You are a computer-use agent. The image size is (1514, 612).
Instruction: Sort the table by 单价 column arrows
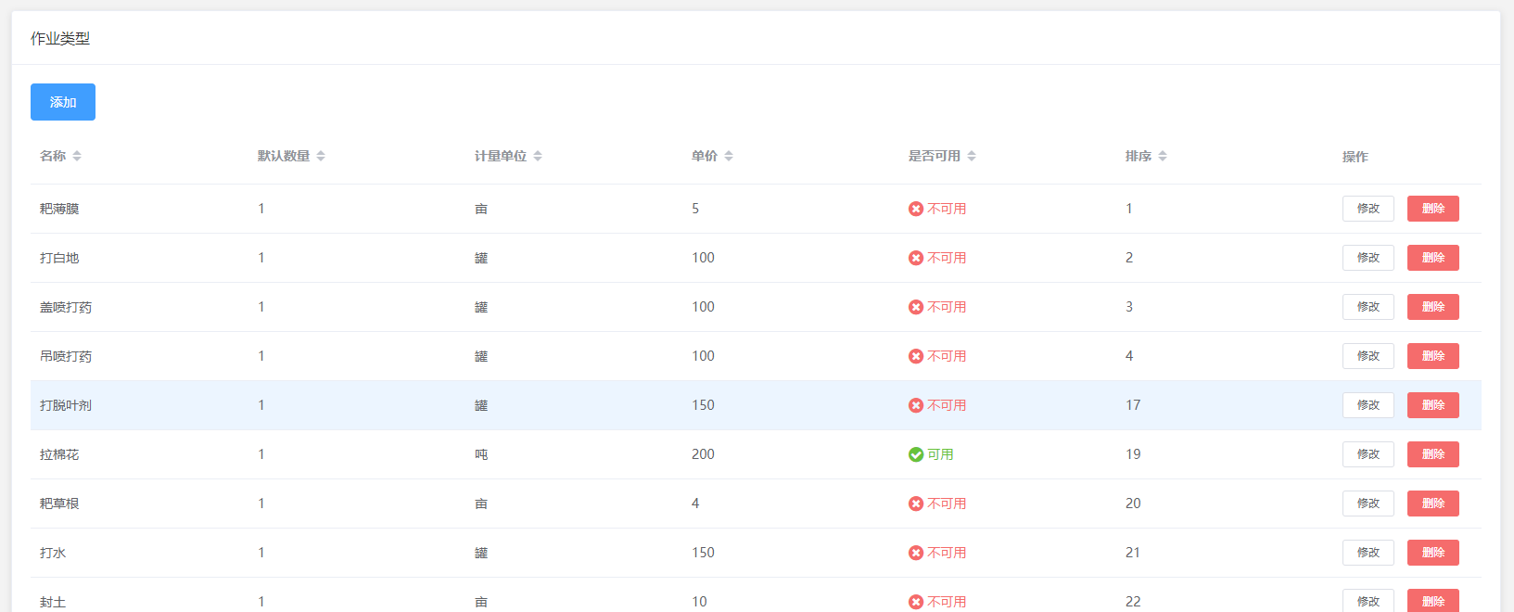pos(729,156)
